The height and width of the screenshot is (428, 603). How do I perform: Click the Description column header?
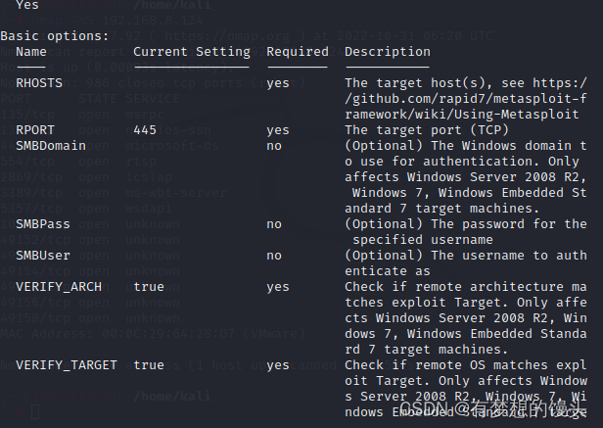click(x=388, y=52)
